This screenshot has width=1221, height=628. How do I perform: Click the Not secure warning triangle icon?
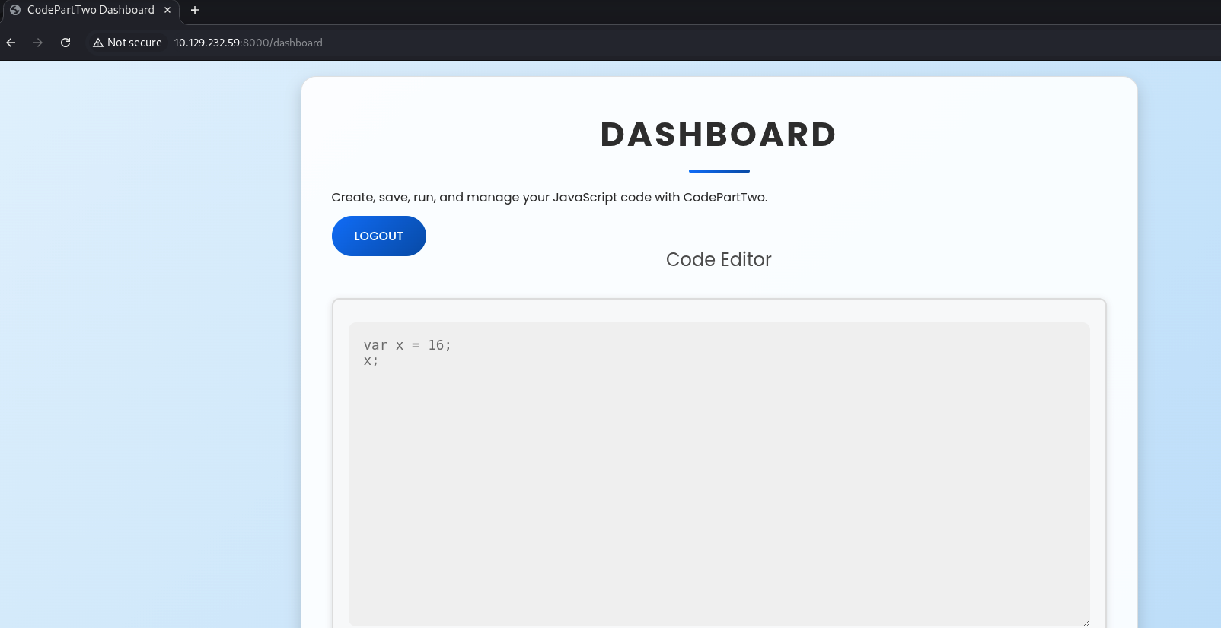[98, 43]
